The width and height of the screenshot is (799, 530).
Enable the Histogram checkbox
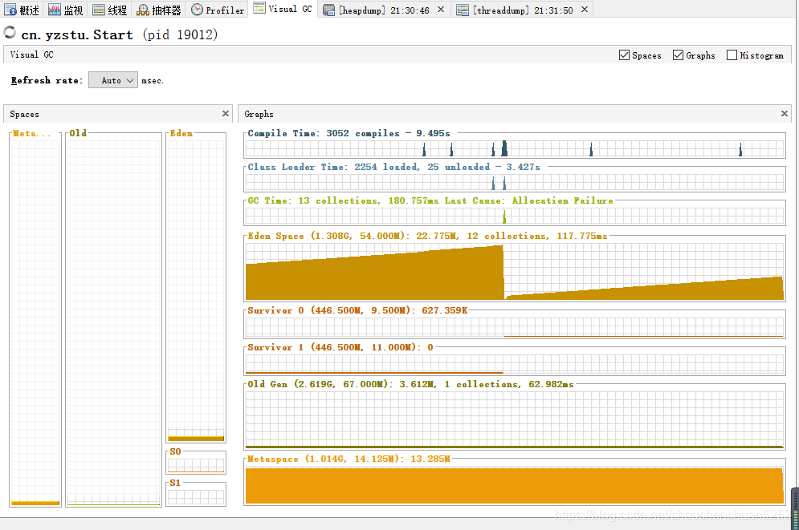(732, 55)
